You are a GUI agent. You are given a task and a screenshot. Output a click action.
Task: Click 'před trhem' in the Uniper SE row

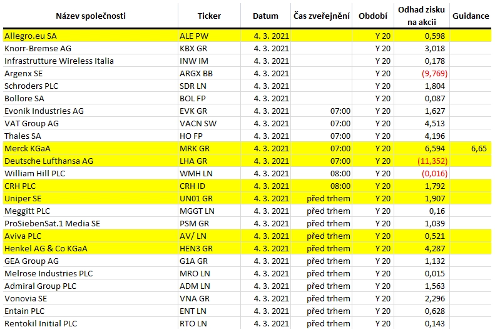tap(329, 199)
